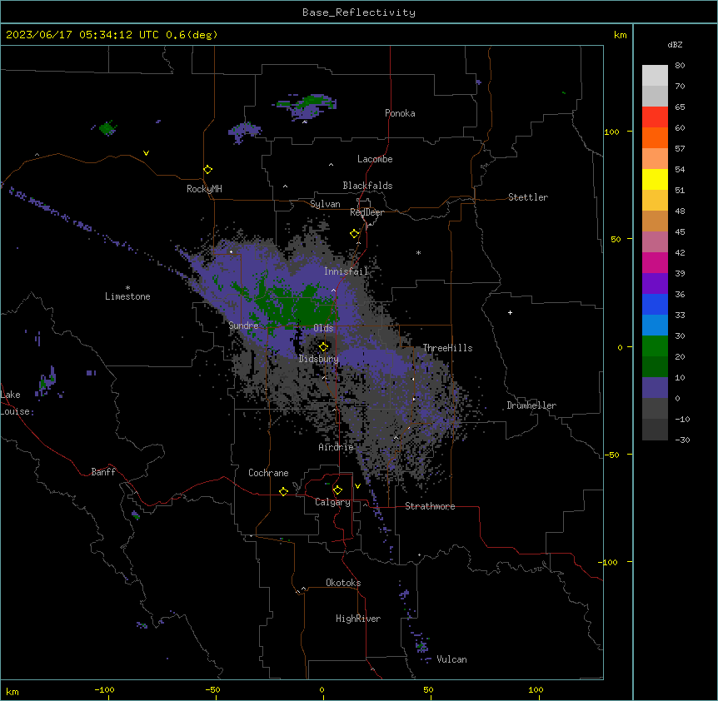
Task: Click the Lake Louise label at left edge
Action: point(15,403)
